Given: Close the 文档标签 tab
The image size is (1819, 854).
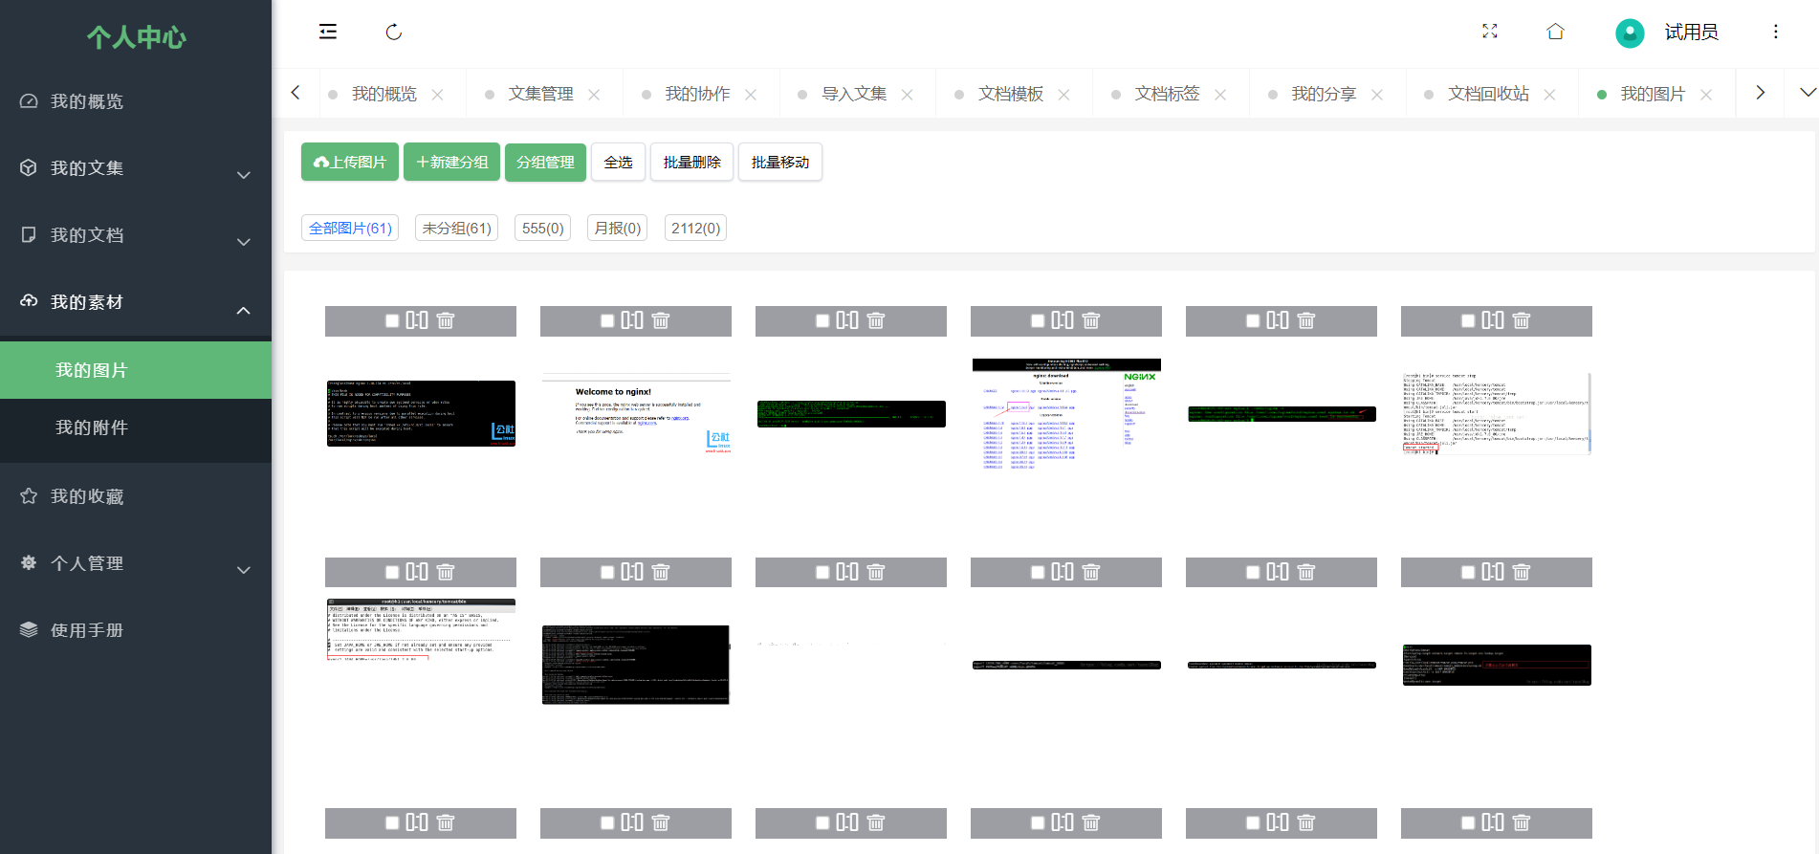Looking at the screenshot, I should tap(1220, 95).
